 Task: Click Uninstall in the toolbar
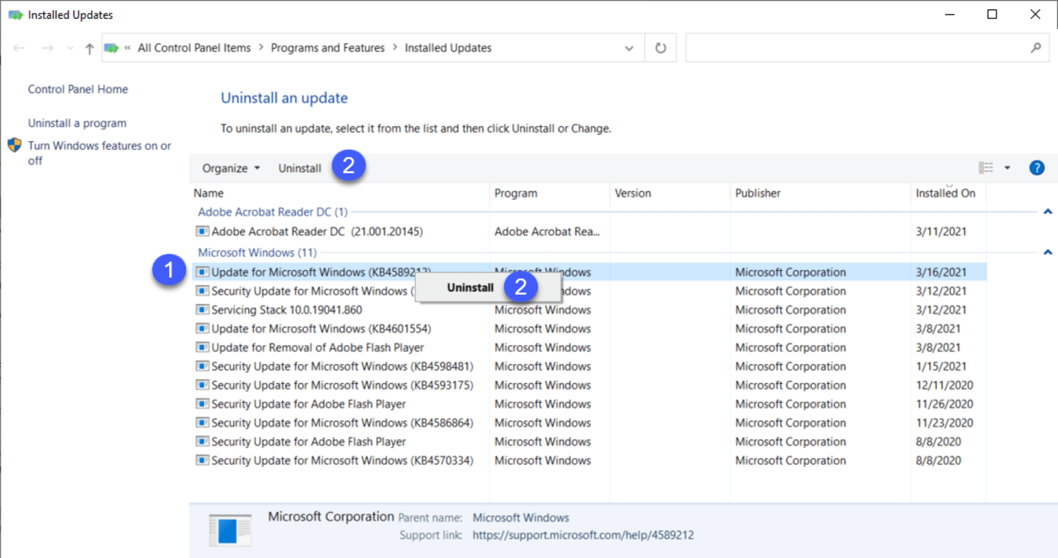coord(300,168)
